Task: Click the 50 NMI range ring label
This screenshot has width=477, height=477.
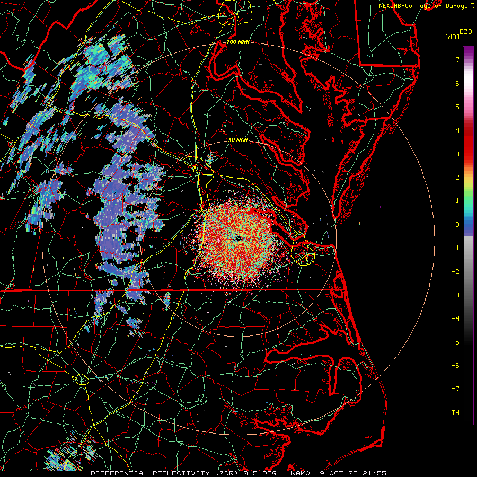Action: coord(238,140)
